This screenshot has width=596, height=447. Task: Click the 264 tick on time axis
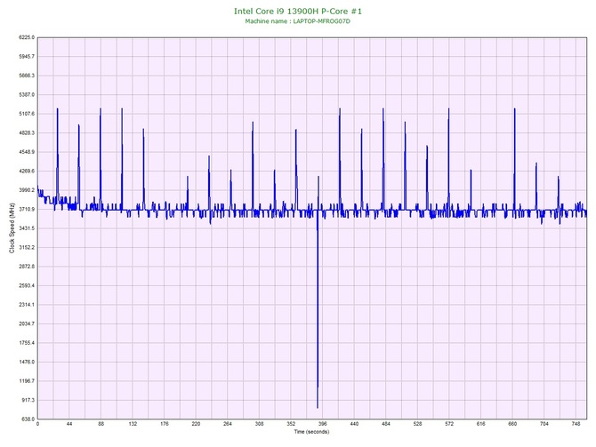228,424
